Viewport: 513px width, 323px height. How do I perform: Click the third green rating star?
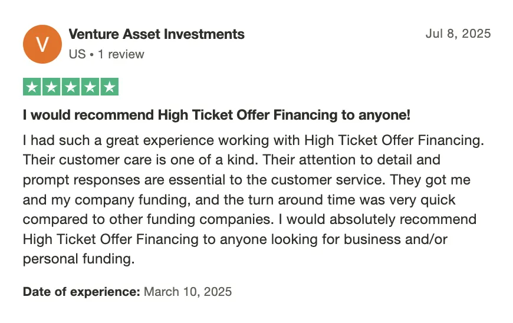pyautogui.click(x=71, y=87)
